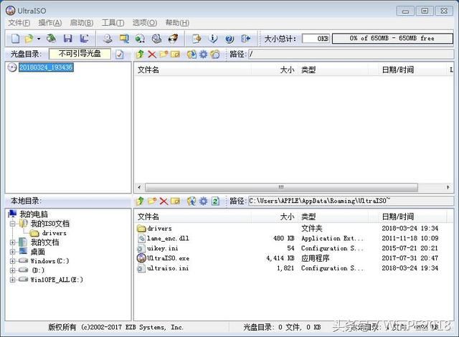Click the add-to-image icon in 本地目录 toolbar
The width and height of the screenshot is (459, 337).
click(191, 201)
